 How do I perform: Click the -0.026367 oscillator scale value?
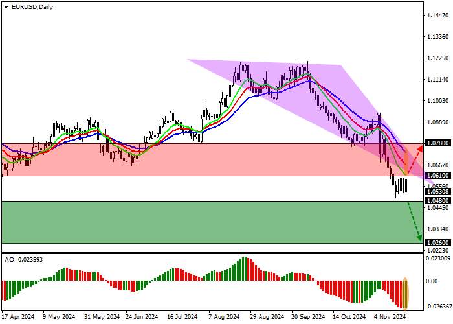(439, 307)
